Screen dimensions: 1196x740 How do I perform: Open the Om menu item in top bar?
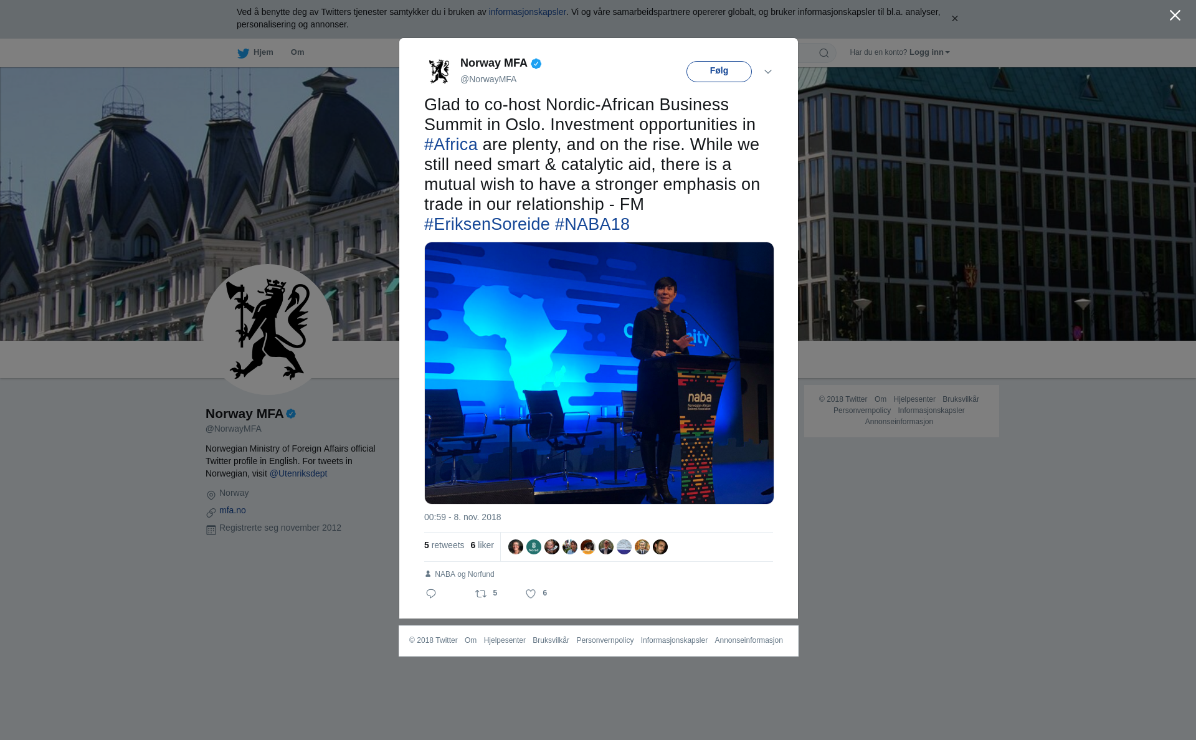(297, 52)
